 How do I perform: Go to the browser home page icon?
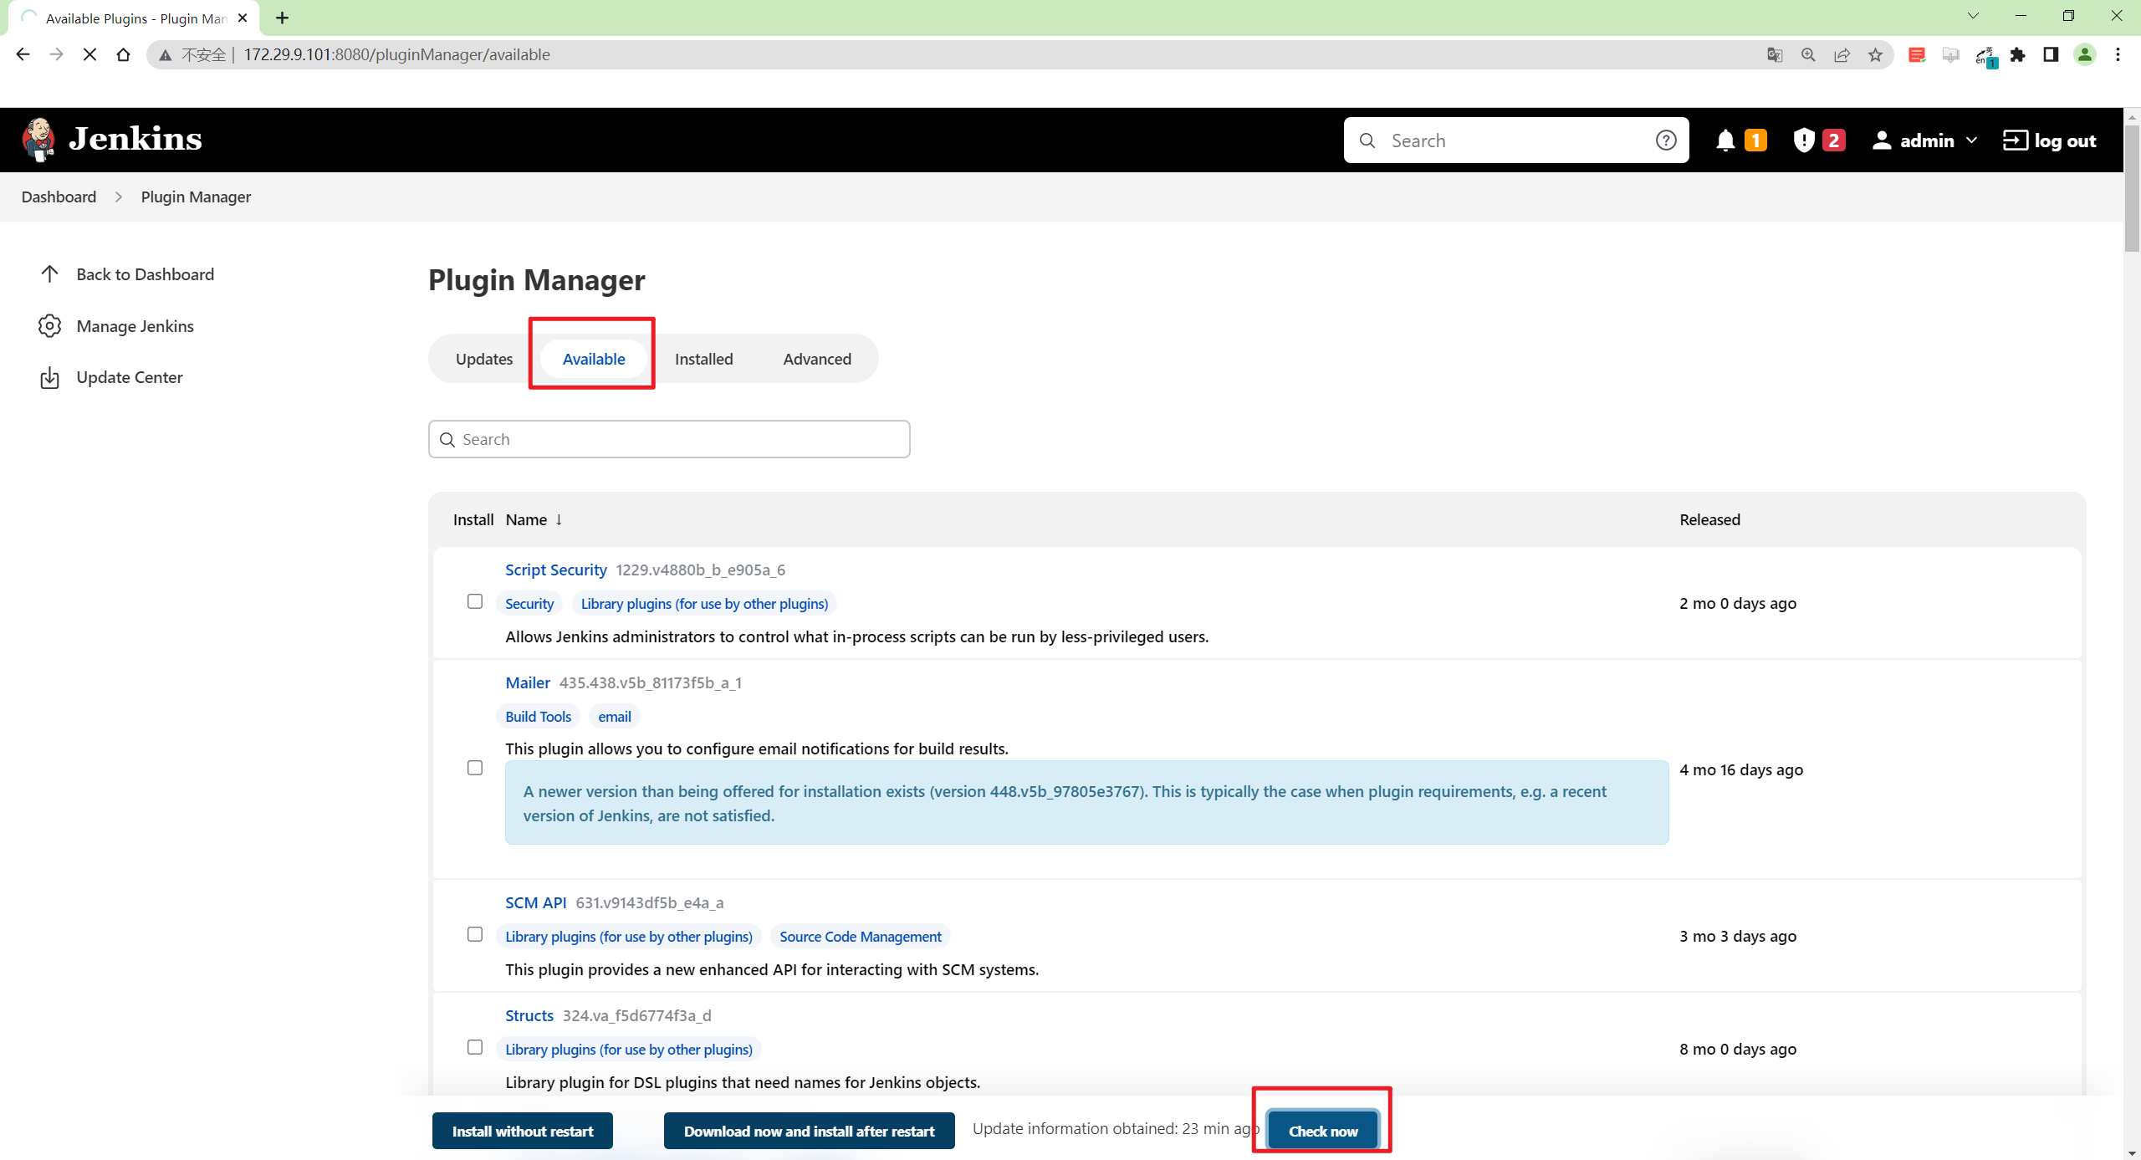[123, 54]
